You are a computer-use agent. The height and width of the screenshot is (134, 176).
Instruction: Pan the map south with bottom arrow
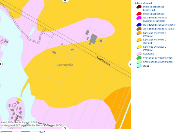pyautogui.click(x=65, y=128)
